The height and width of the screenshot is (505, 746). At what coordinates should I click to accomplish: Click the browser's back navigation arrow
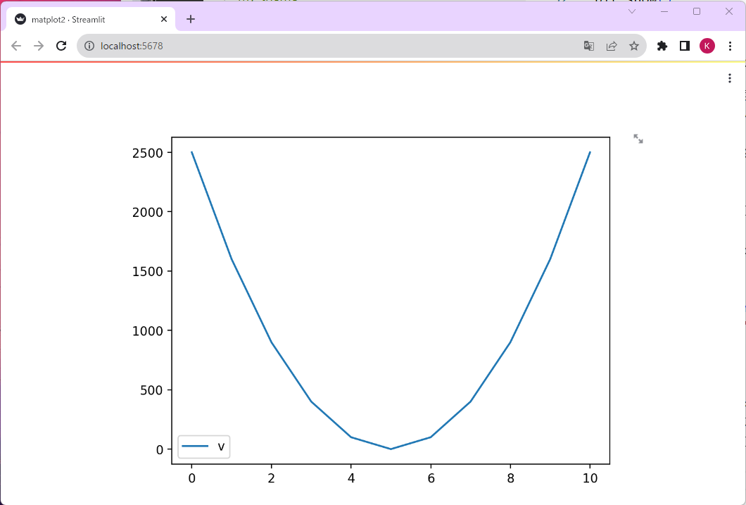point(15,45)
